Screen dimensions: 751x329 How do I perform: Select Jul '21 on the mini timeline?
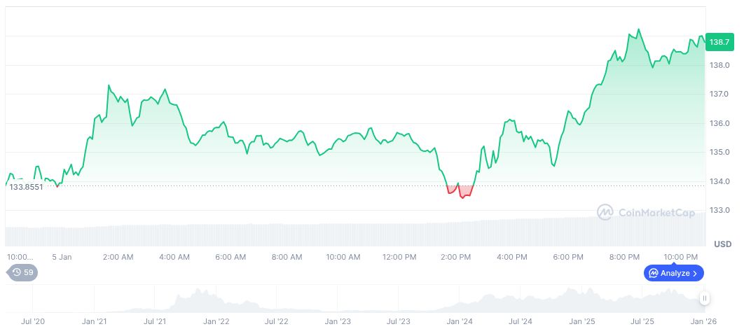(x=155, y=321)
